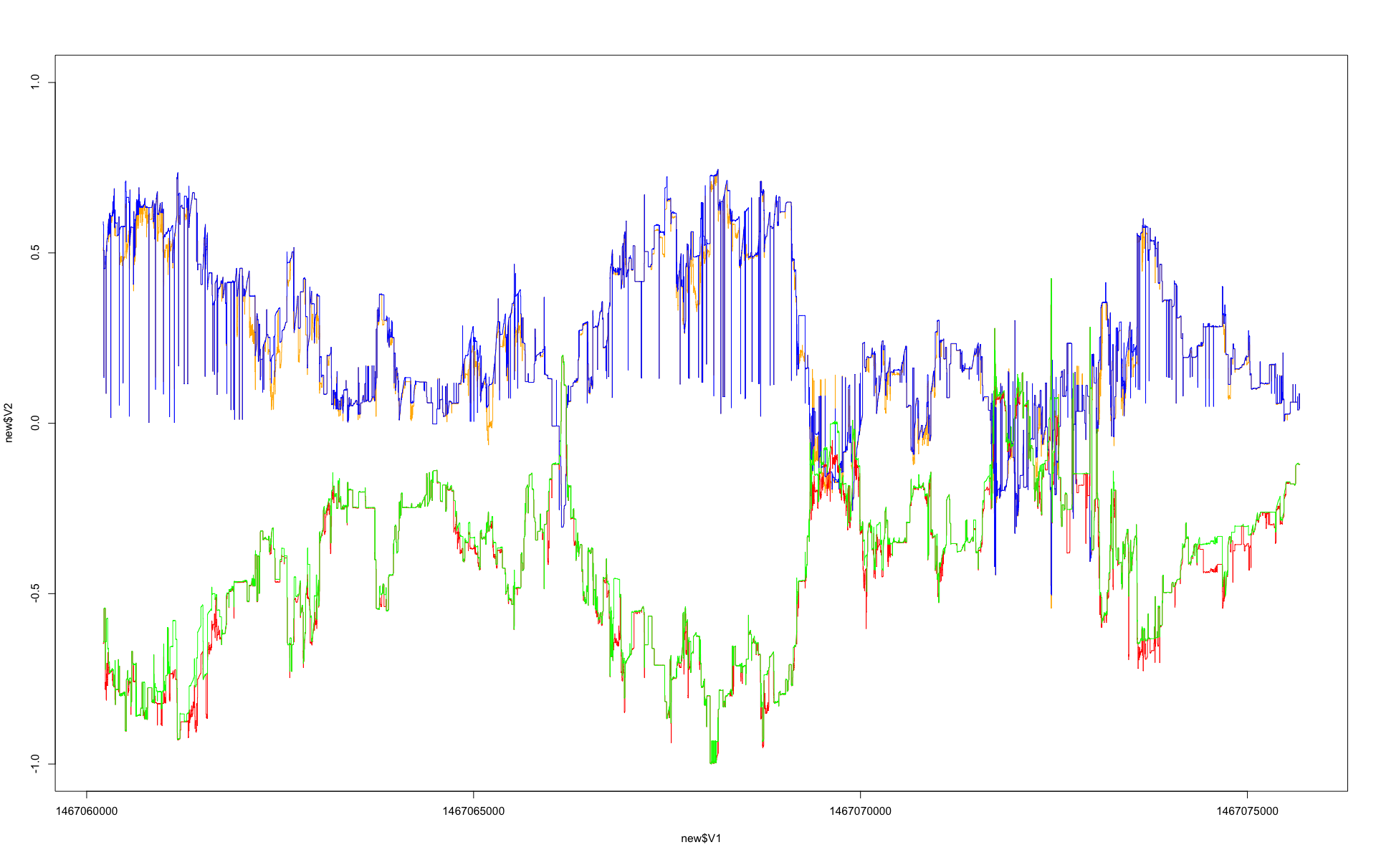Click the x-axis label 1467075000

click(1247, 811)
